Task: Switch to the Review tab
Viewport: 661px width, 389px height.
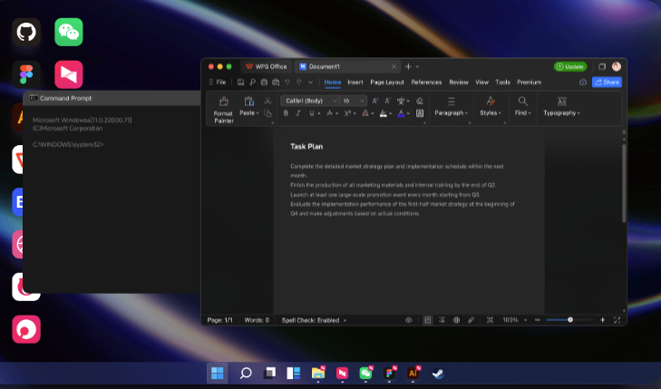Action: tap(459, 83)
